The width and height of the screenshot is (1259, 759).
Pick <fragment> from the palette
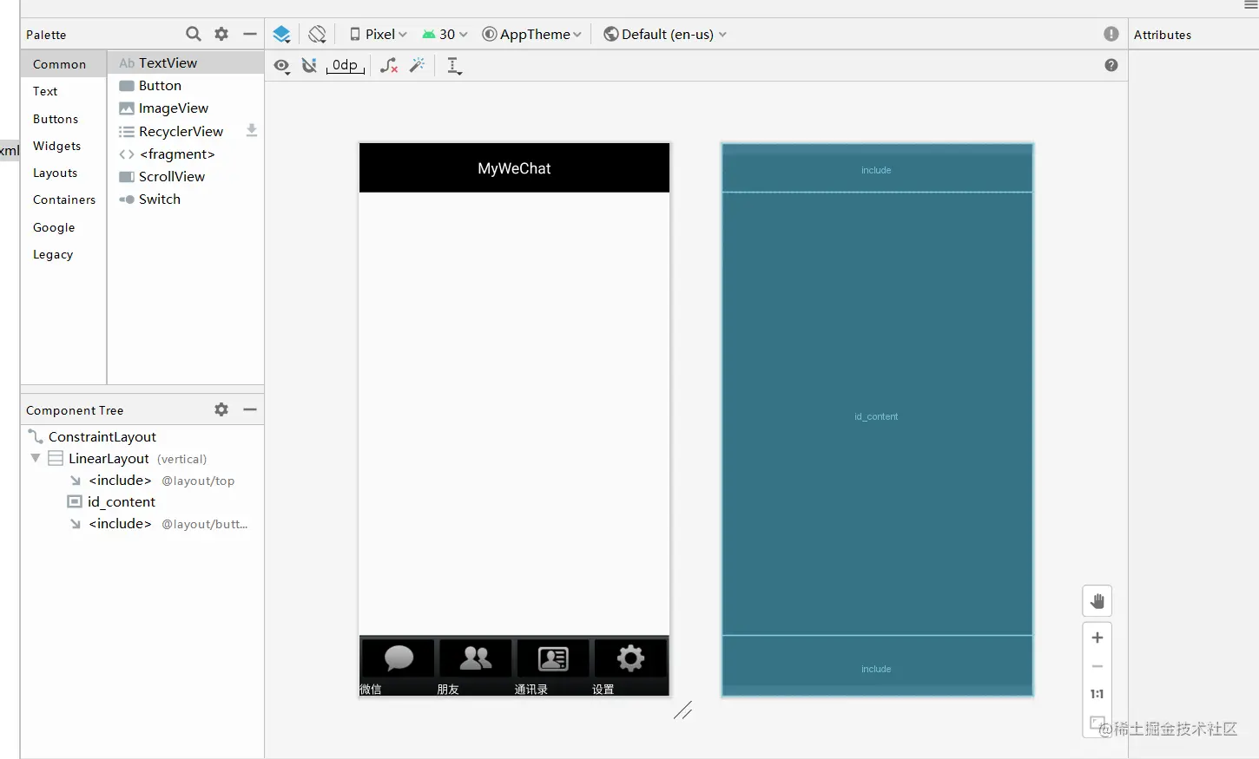[x=186, y=154]
